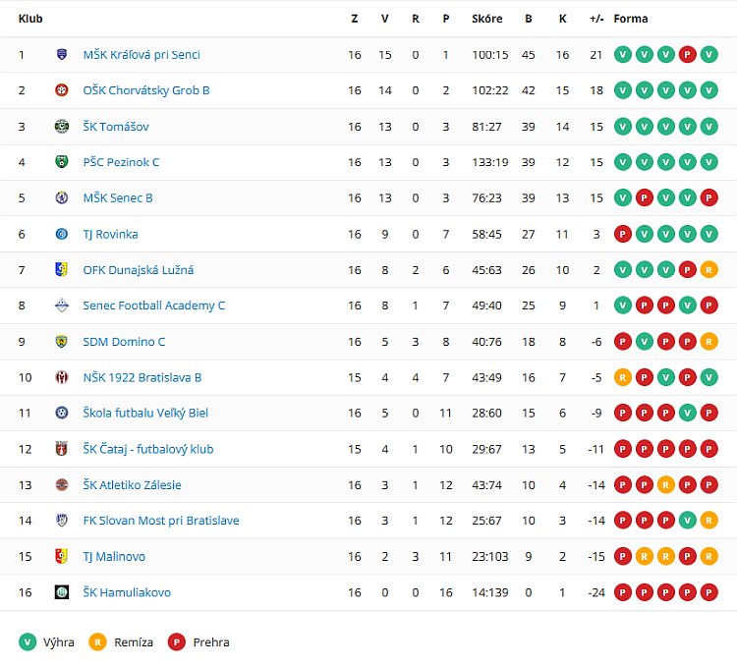Open FK Slovan Most pri Bratislave link
The image size is (737, 667).
(x=161, y=521)
